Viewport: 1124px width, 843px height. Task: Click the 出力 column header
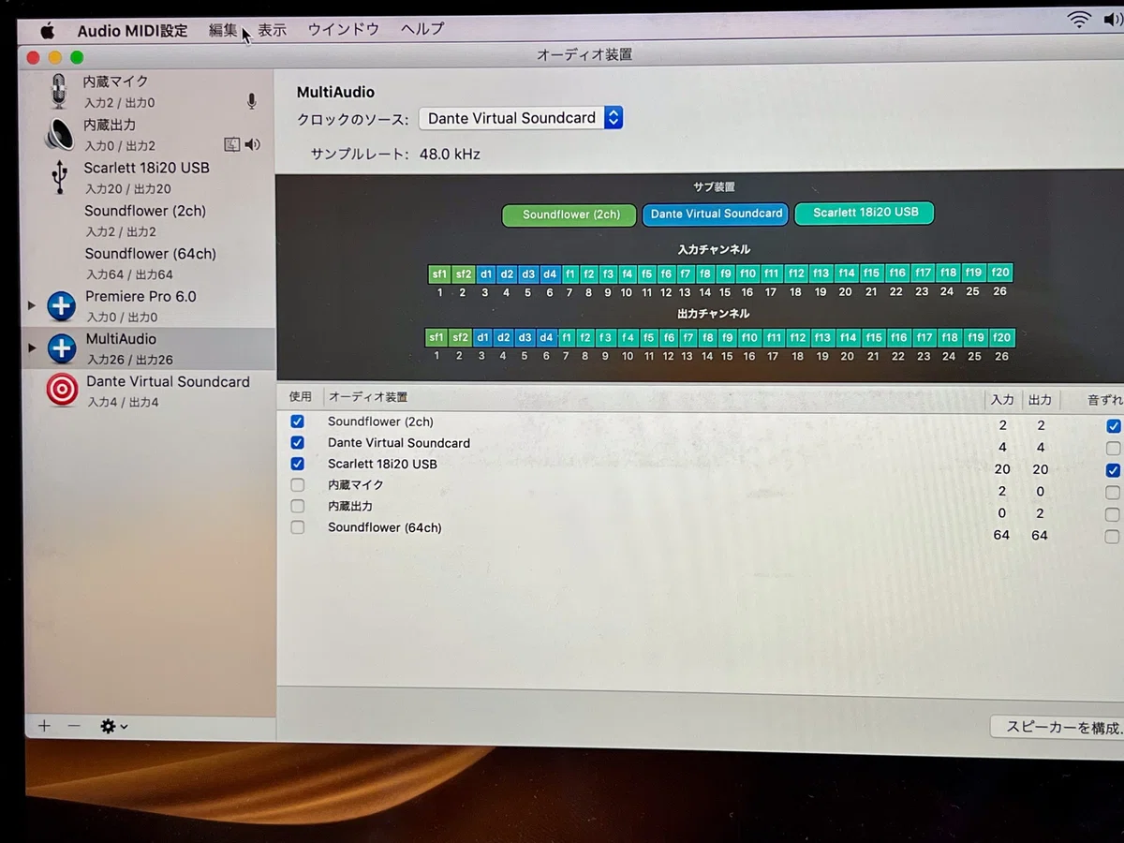pyautogui.click(x=1040, y=400)
